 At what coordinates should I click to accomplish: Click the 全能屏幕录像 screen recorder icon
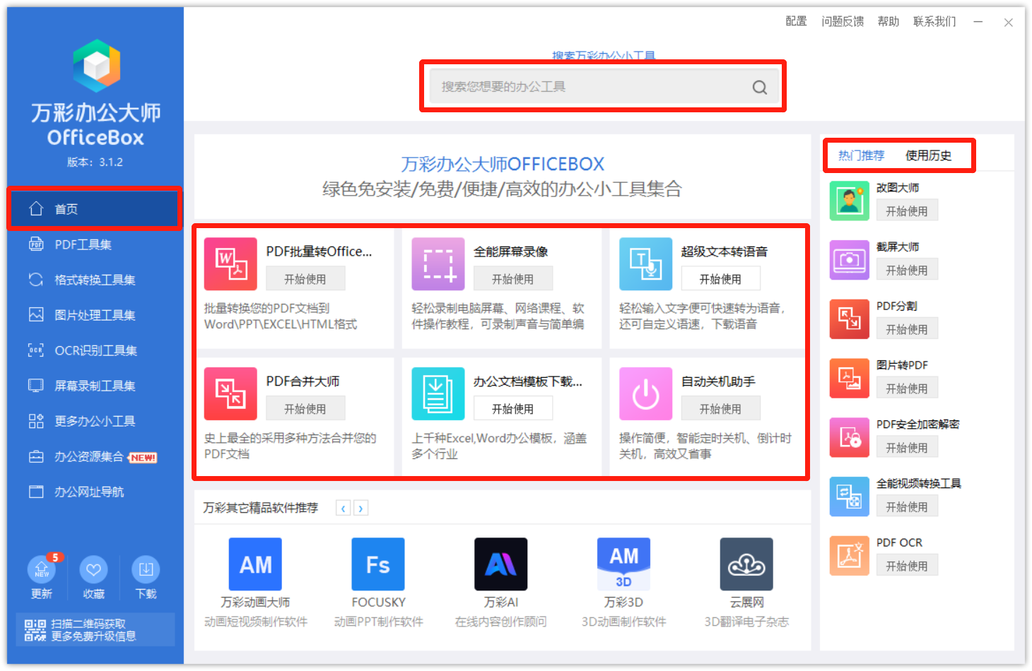click(438, 264)
